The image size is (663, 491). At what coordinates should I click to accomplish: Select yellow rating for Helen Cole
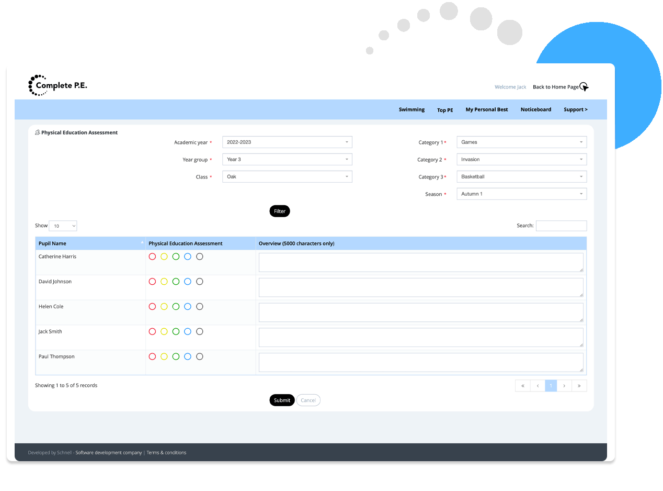(x=164, y=307)
